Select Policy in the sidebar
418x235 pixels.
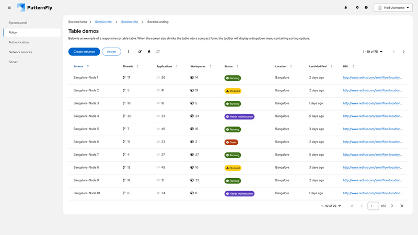point(32,32)
